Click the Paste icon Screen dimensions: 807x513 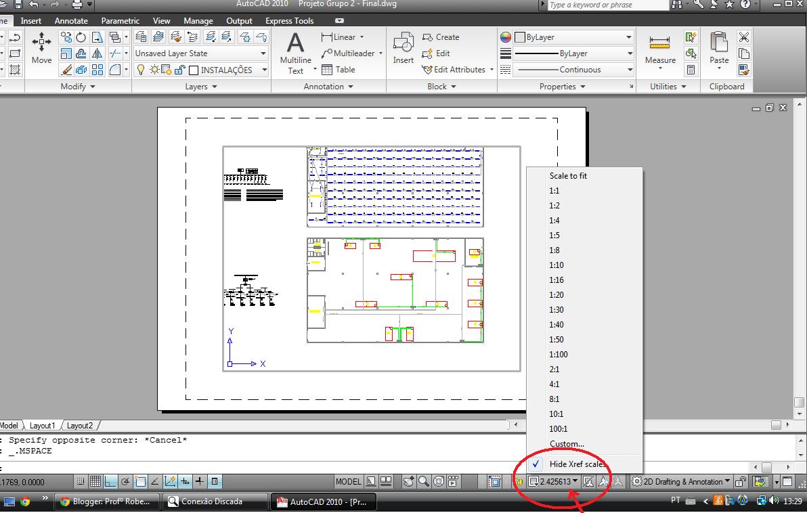pos(719,47)
